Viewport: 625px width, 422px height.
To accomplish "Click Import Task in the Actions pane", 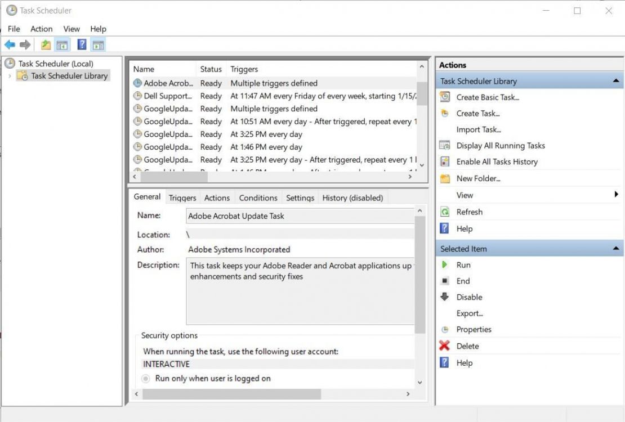I will pos(479,129).
